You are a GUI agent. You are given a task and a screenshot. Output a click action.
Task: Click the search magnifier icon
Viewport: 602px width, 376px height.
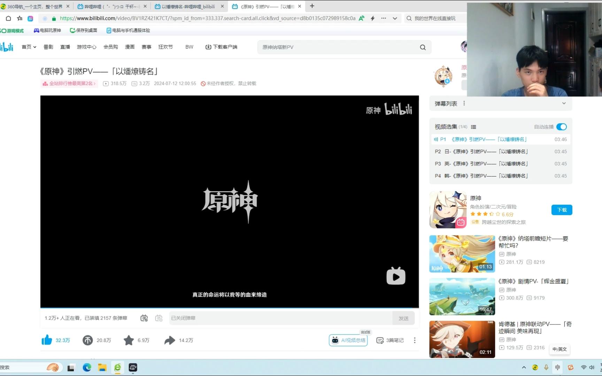tap(423, 47)
